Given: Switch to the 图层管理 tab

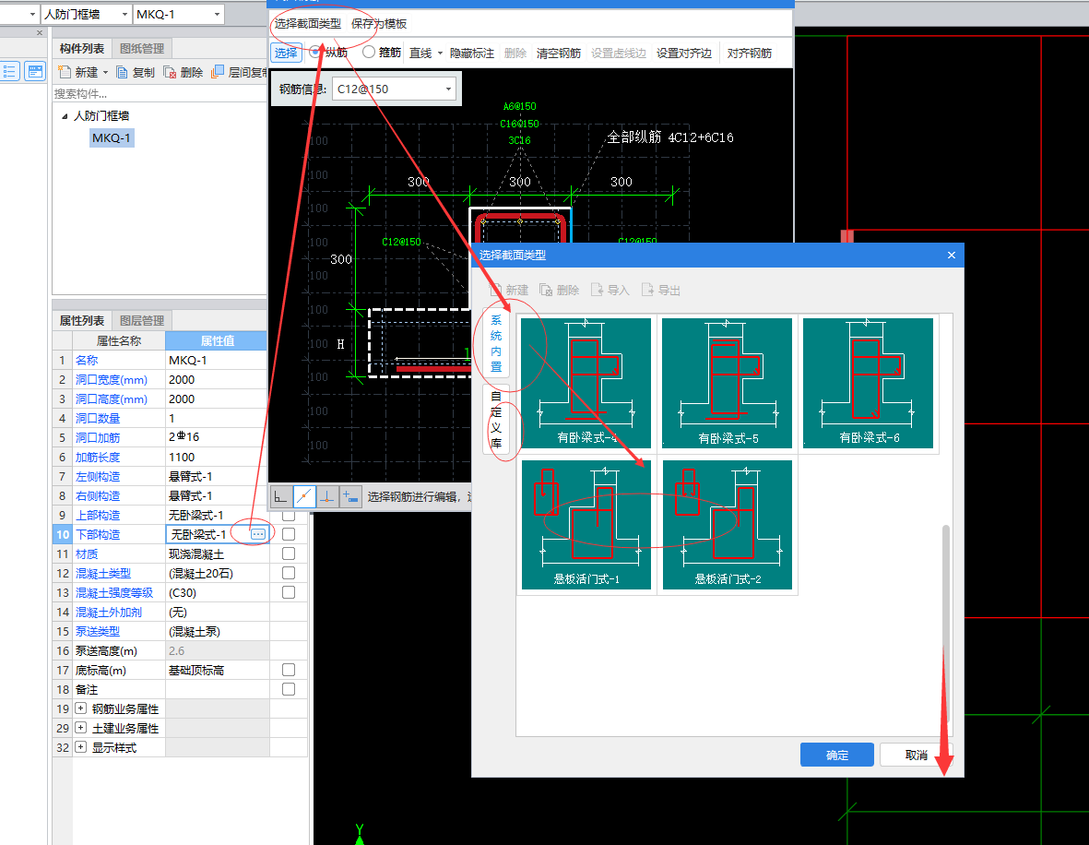Looking at the screenshot, I should click(142, 320).
